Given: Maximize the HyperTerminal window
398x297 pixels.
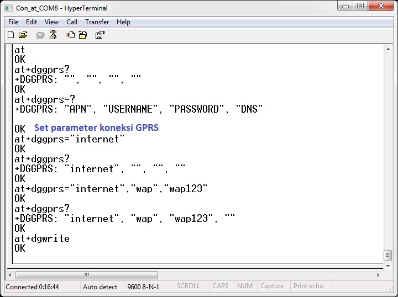Looking at the screenshot, I should 360,7.
